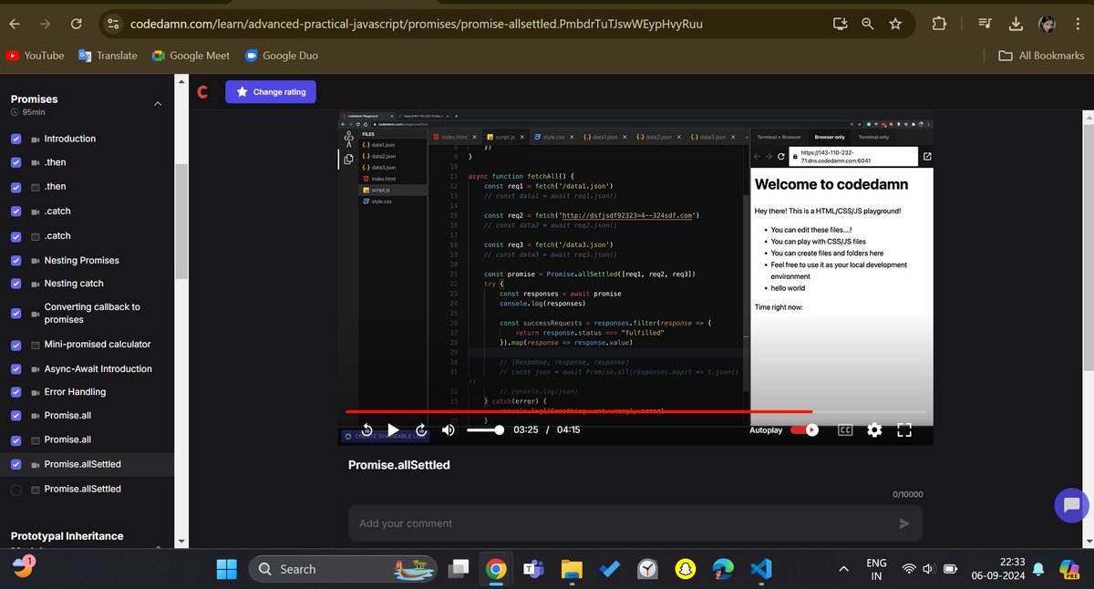Viewport: 1094px width, 589px height.
Task: Toggle the Introduction lesson checkbox
Action: (15, 139)
